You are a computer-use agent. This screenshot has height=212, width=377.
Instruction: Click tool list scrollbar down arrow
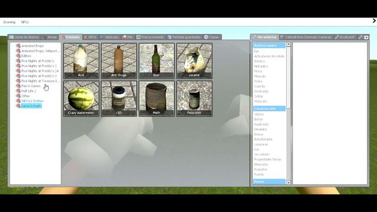click(289, 183)
